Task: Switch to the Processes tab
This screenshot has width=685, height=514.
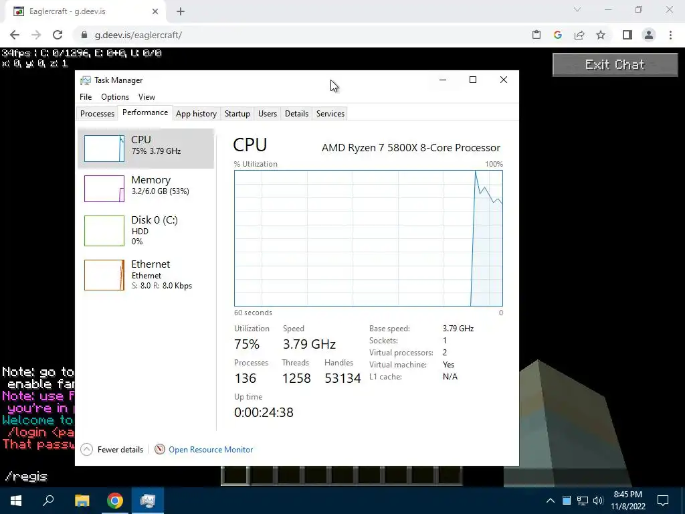Action: point(97,114)
